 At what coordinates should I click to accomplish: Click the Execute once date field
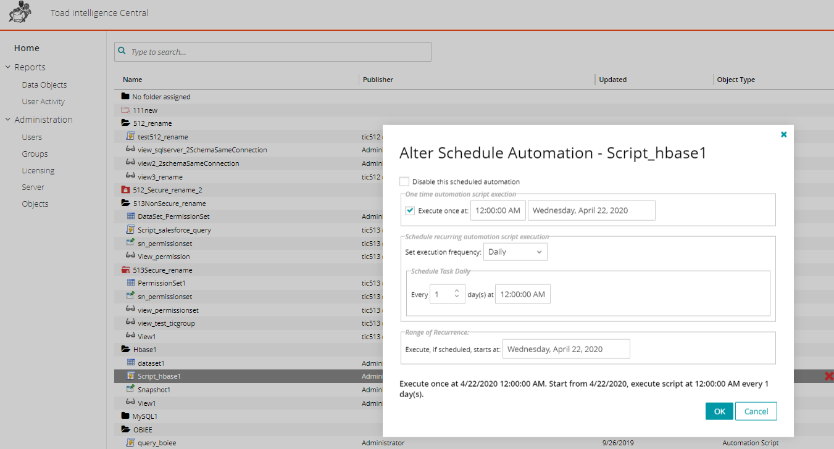[x=591, y=210]
